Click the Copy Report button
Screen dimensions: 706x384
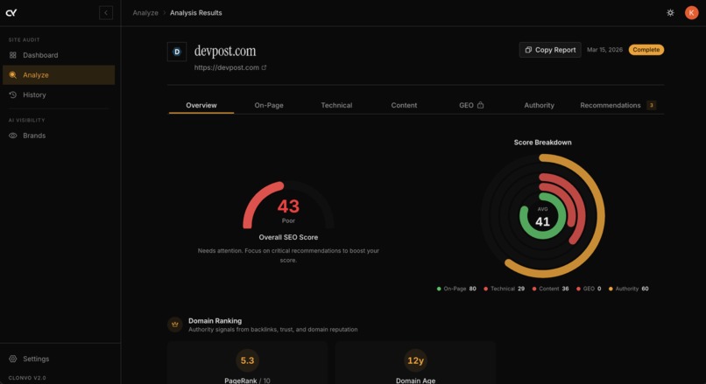[550, 50]
